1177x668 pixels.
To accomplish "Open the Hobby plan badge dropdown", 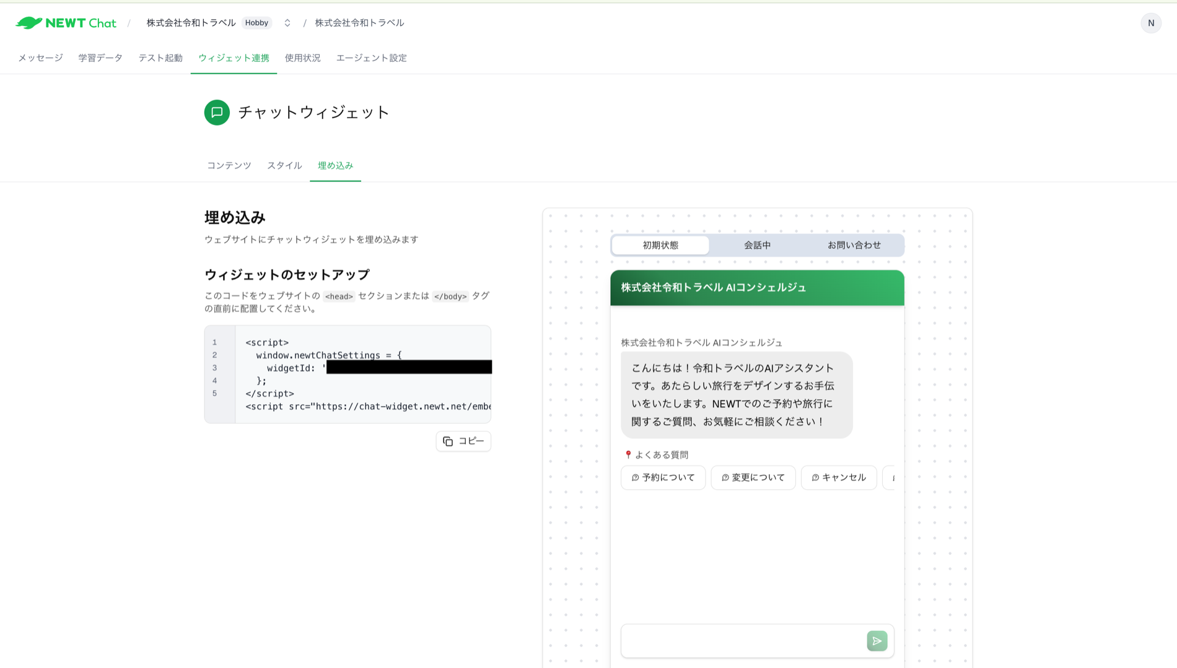I will click(x=256, y=22).
